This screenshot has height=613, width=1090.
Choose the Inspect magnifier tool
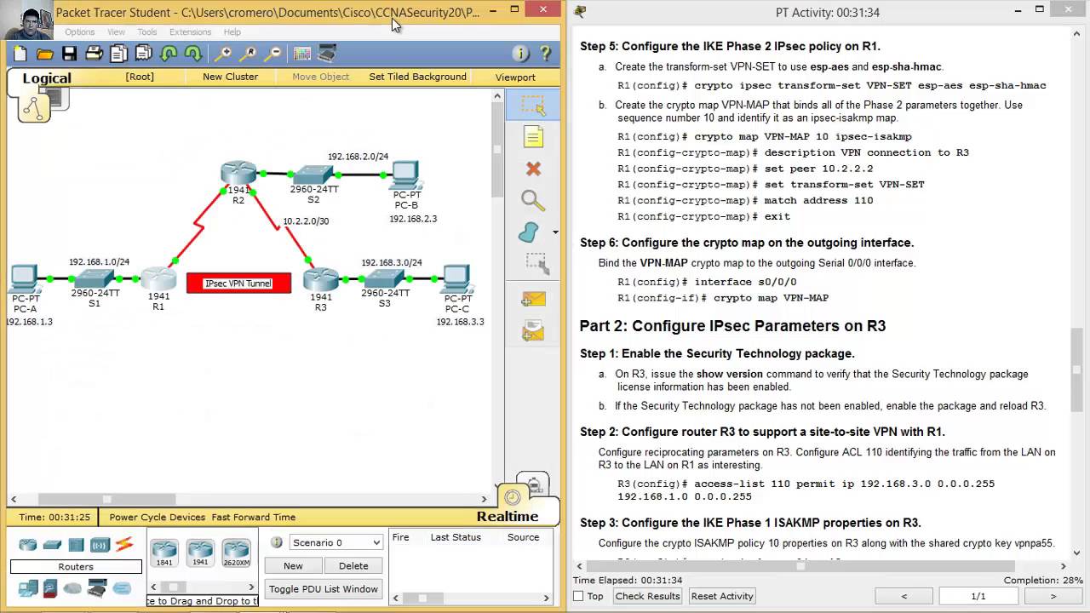tap(533, 200)
